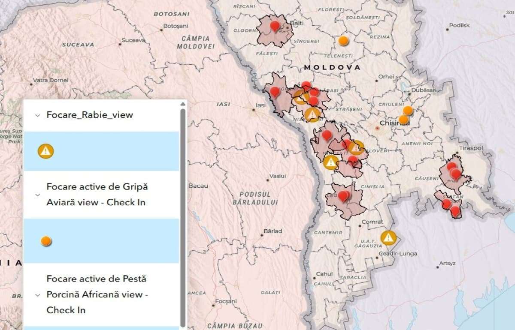The height and width of the screenshot is (330, 515).
Task: Click the Focare_Rabie_view layer title
Action: [90, 115]
